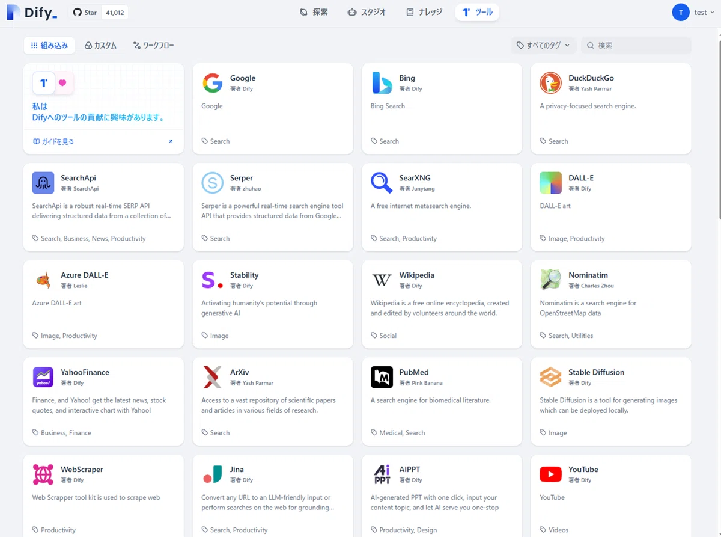Open the すべてのタグ tag filter dropdown
The width and height of the screenshot is (721, 537).
[544, 45]
